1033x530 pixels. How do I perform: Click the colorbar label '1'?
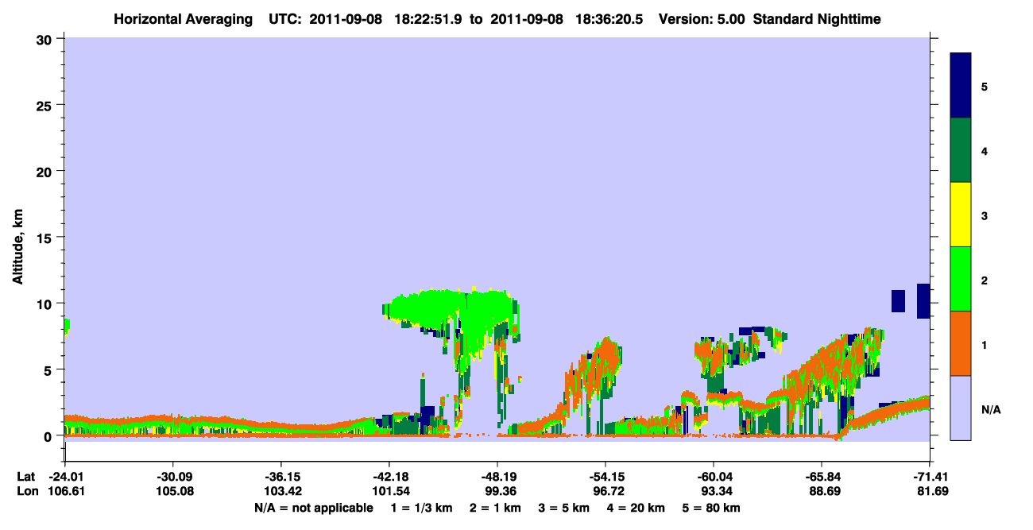(985, 345)
